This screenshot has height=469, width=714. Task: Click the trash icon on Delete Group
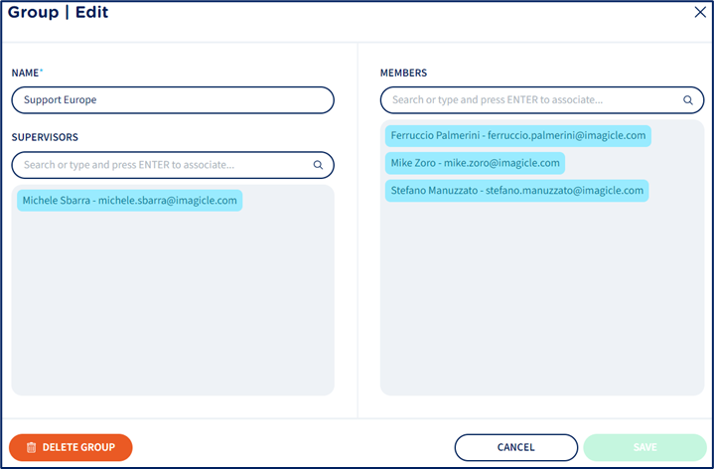tap(31, 447)
